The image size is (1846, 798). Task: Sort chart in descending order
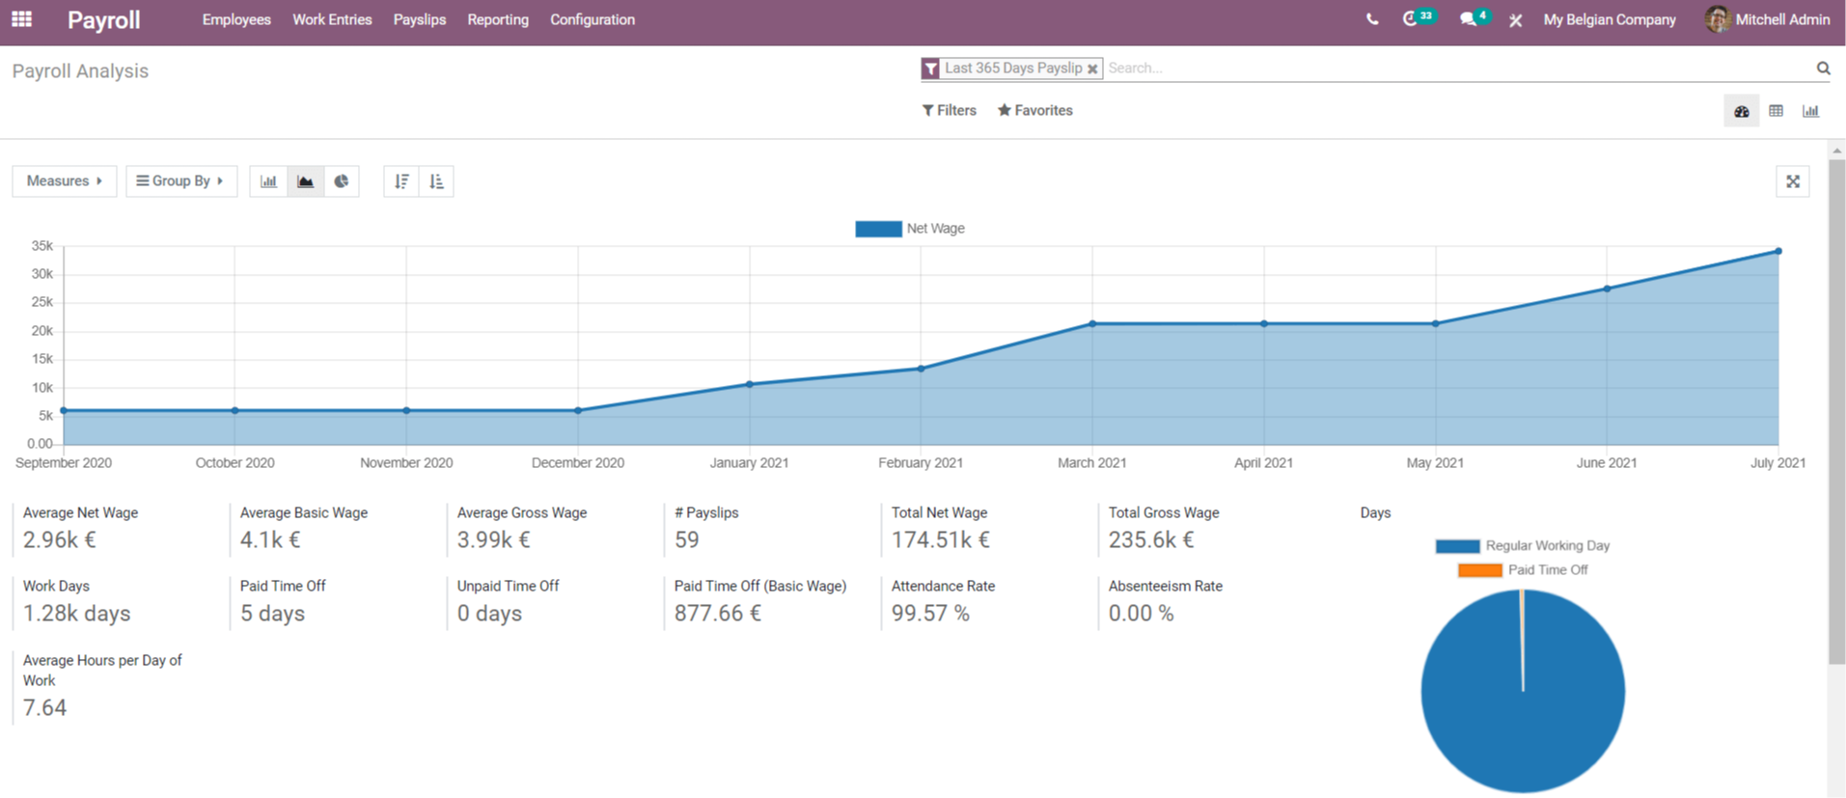point(401,181)
